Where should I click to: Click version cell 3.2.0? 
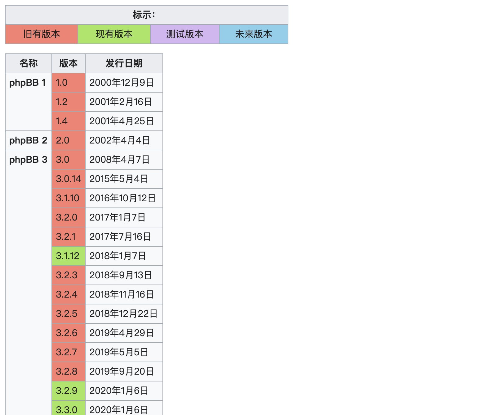pyautogui.click(x=69, y=217)
